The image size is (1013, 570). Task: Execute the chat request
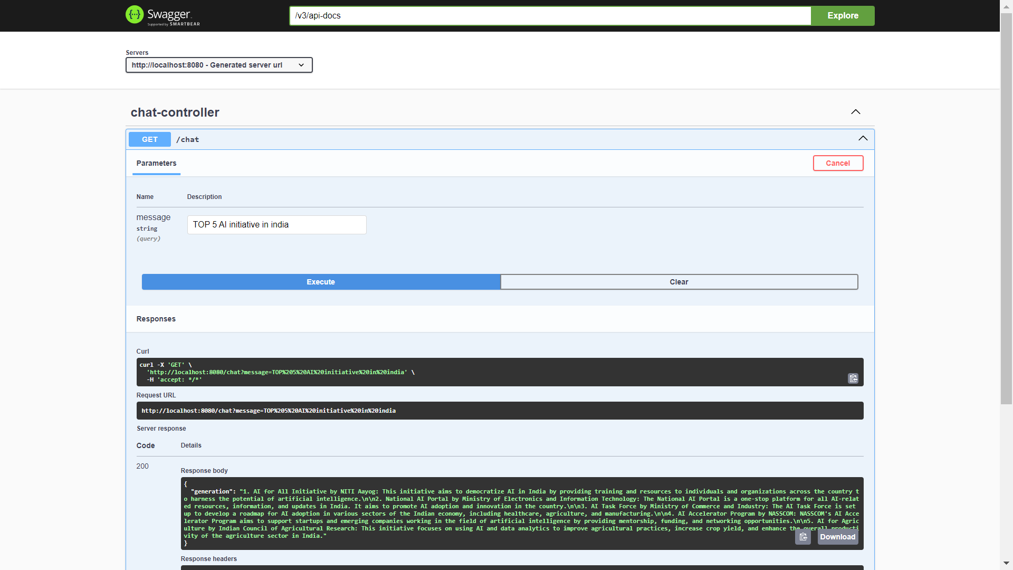pyautogui.click(x=321, y=282)
